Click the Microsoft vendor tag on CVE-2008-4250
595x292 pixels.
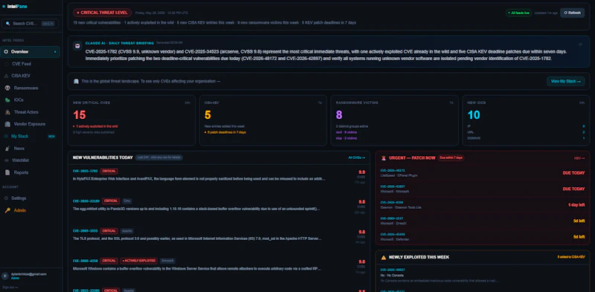click(167, 261)
